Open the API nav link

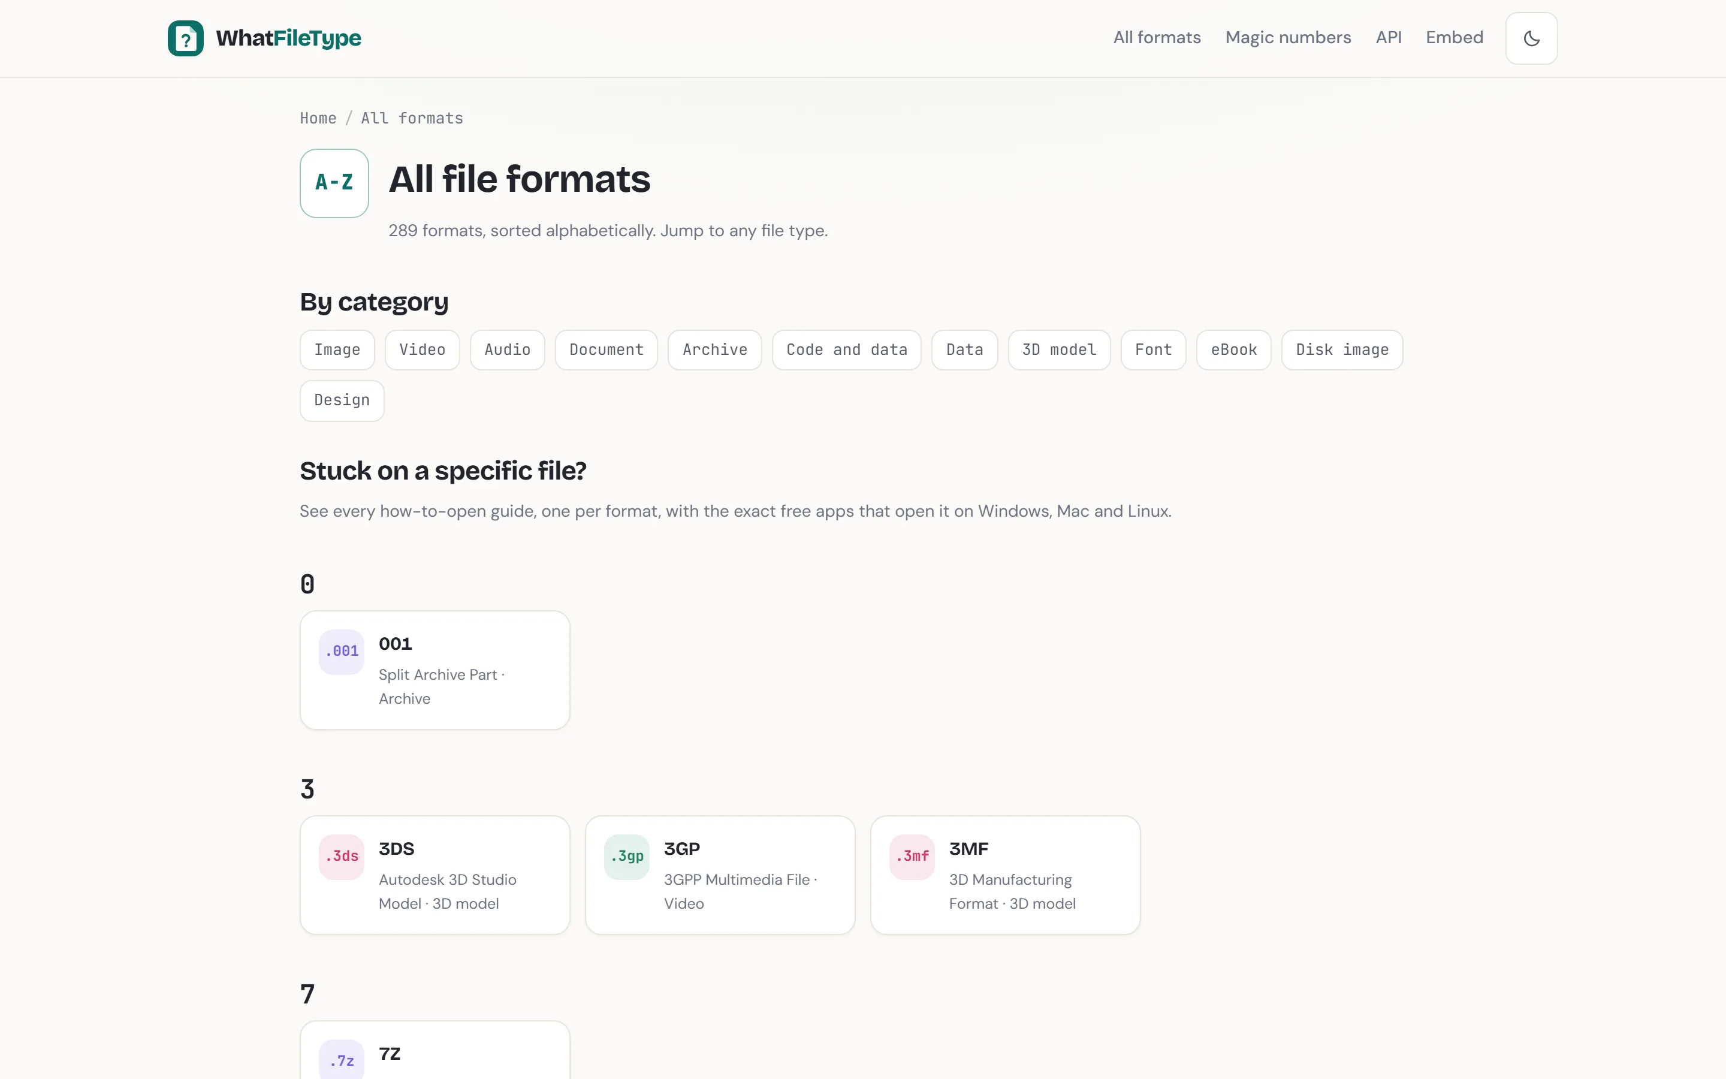tap(1389, 38)
